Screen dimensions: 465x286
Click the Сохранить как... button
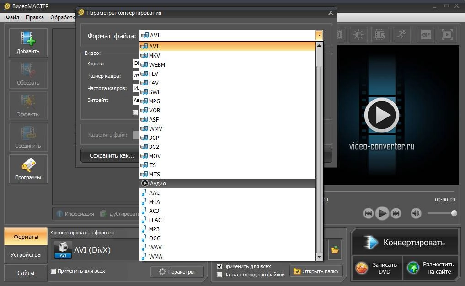[x=112, y=156]
